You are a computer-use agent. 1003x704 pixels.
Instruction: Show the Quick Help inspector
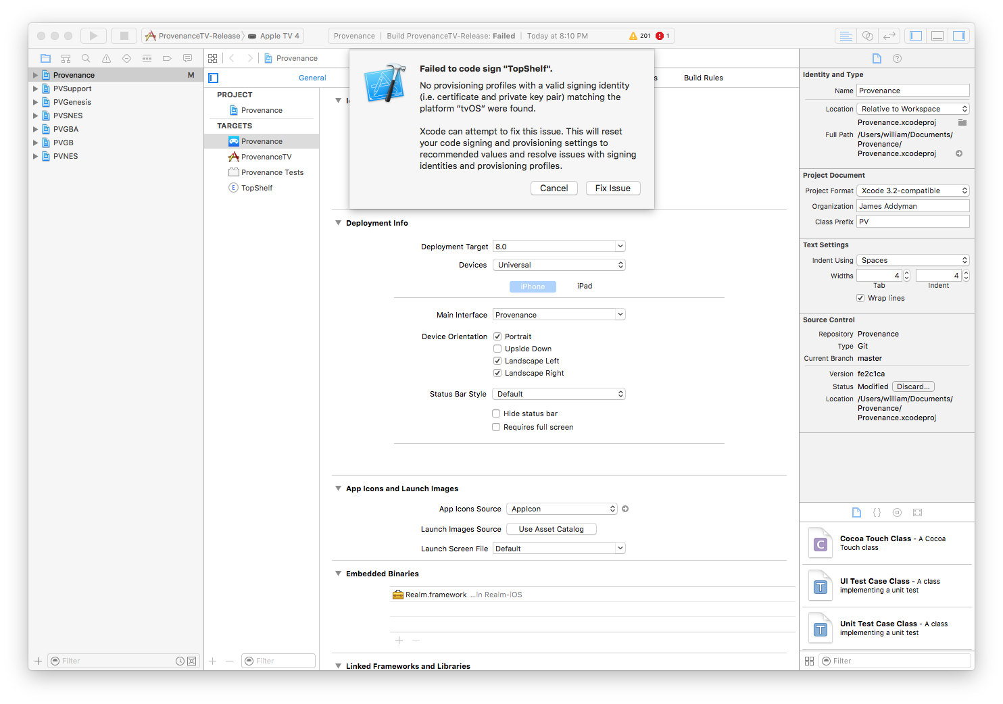[x=897, y=58]
